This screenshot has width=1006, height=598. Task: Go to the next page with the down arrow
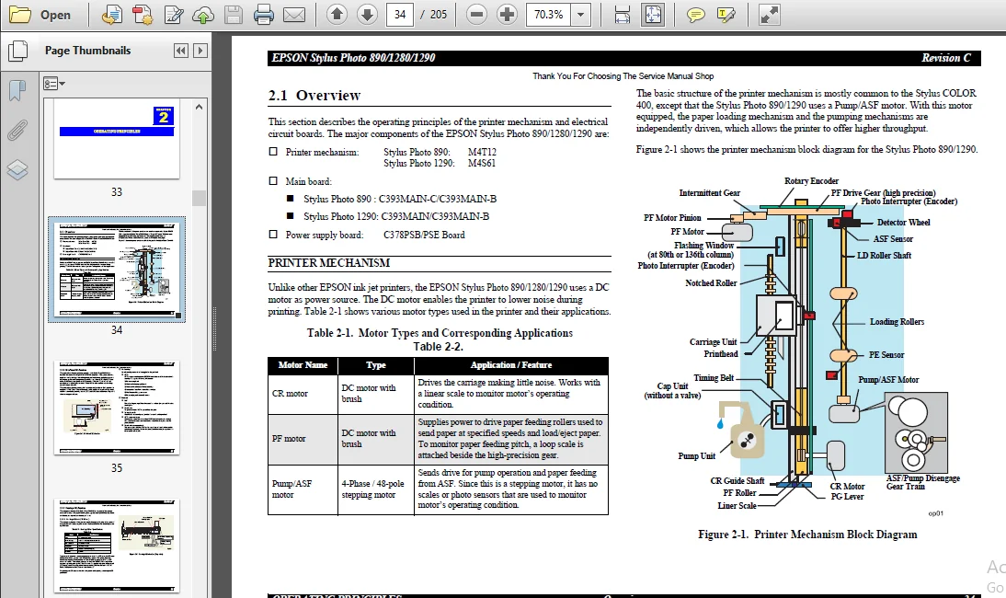[367, 14]
